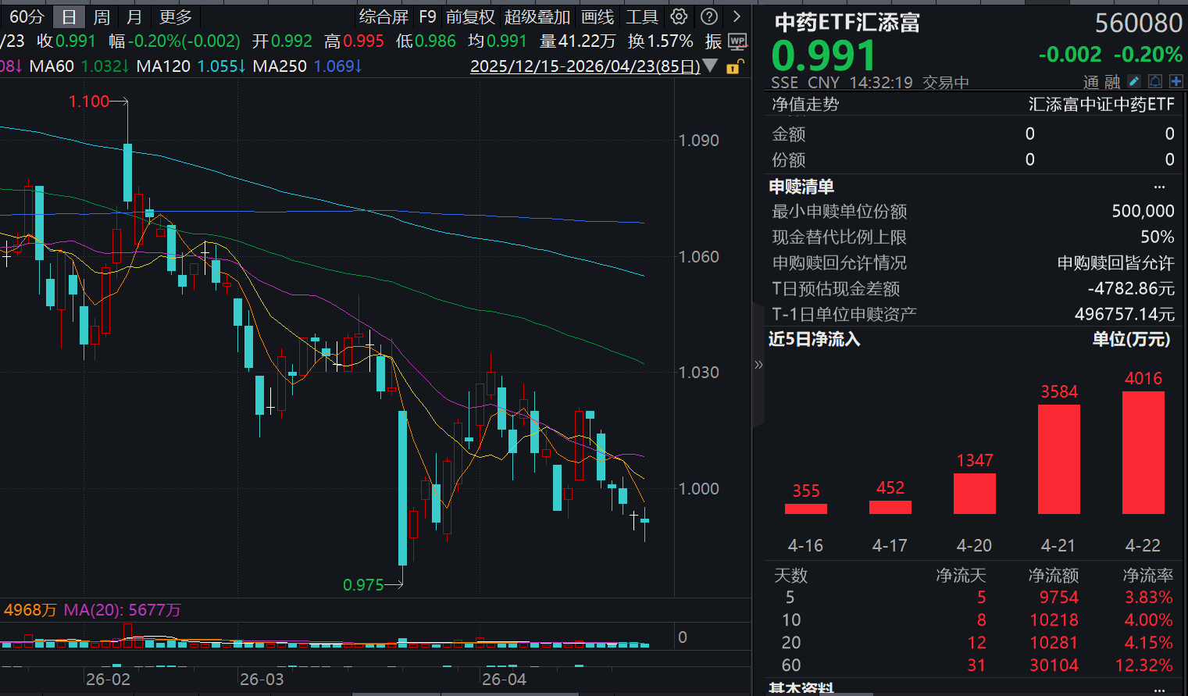This screenshot has width=1188, height=696.
Task: Open the 工具 tools menu
Action: coord(642,16)
